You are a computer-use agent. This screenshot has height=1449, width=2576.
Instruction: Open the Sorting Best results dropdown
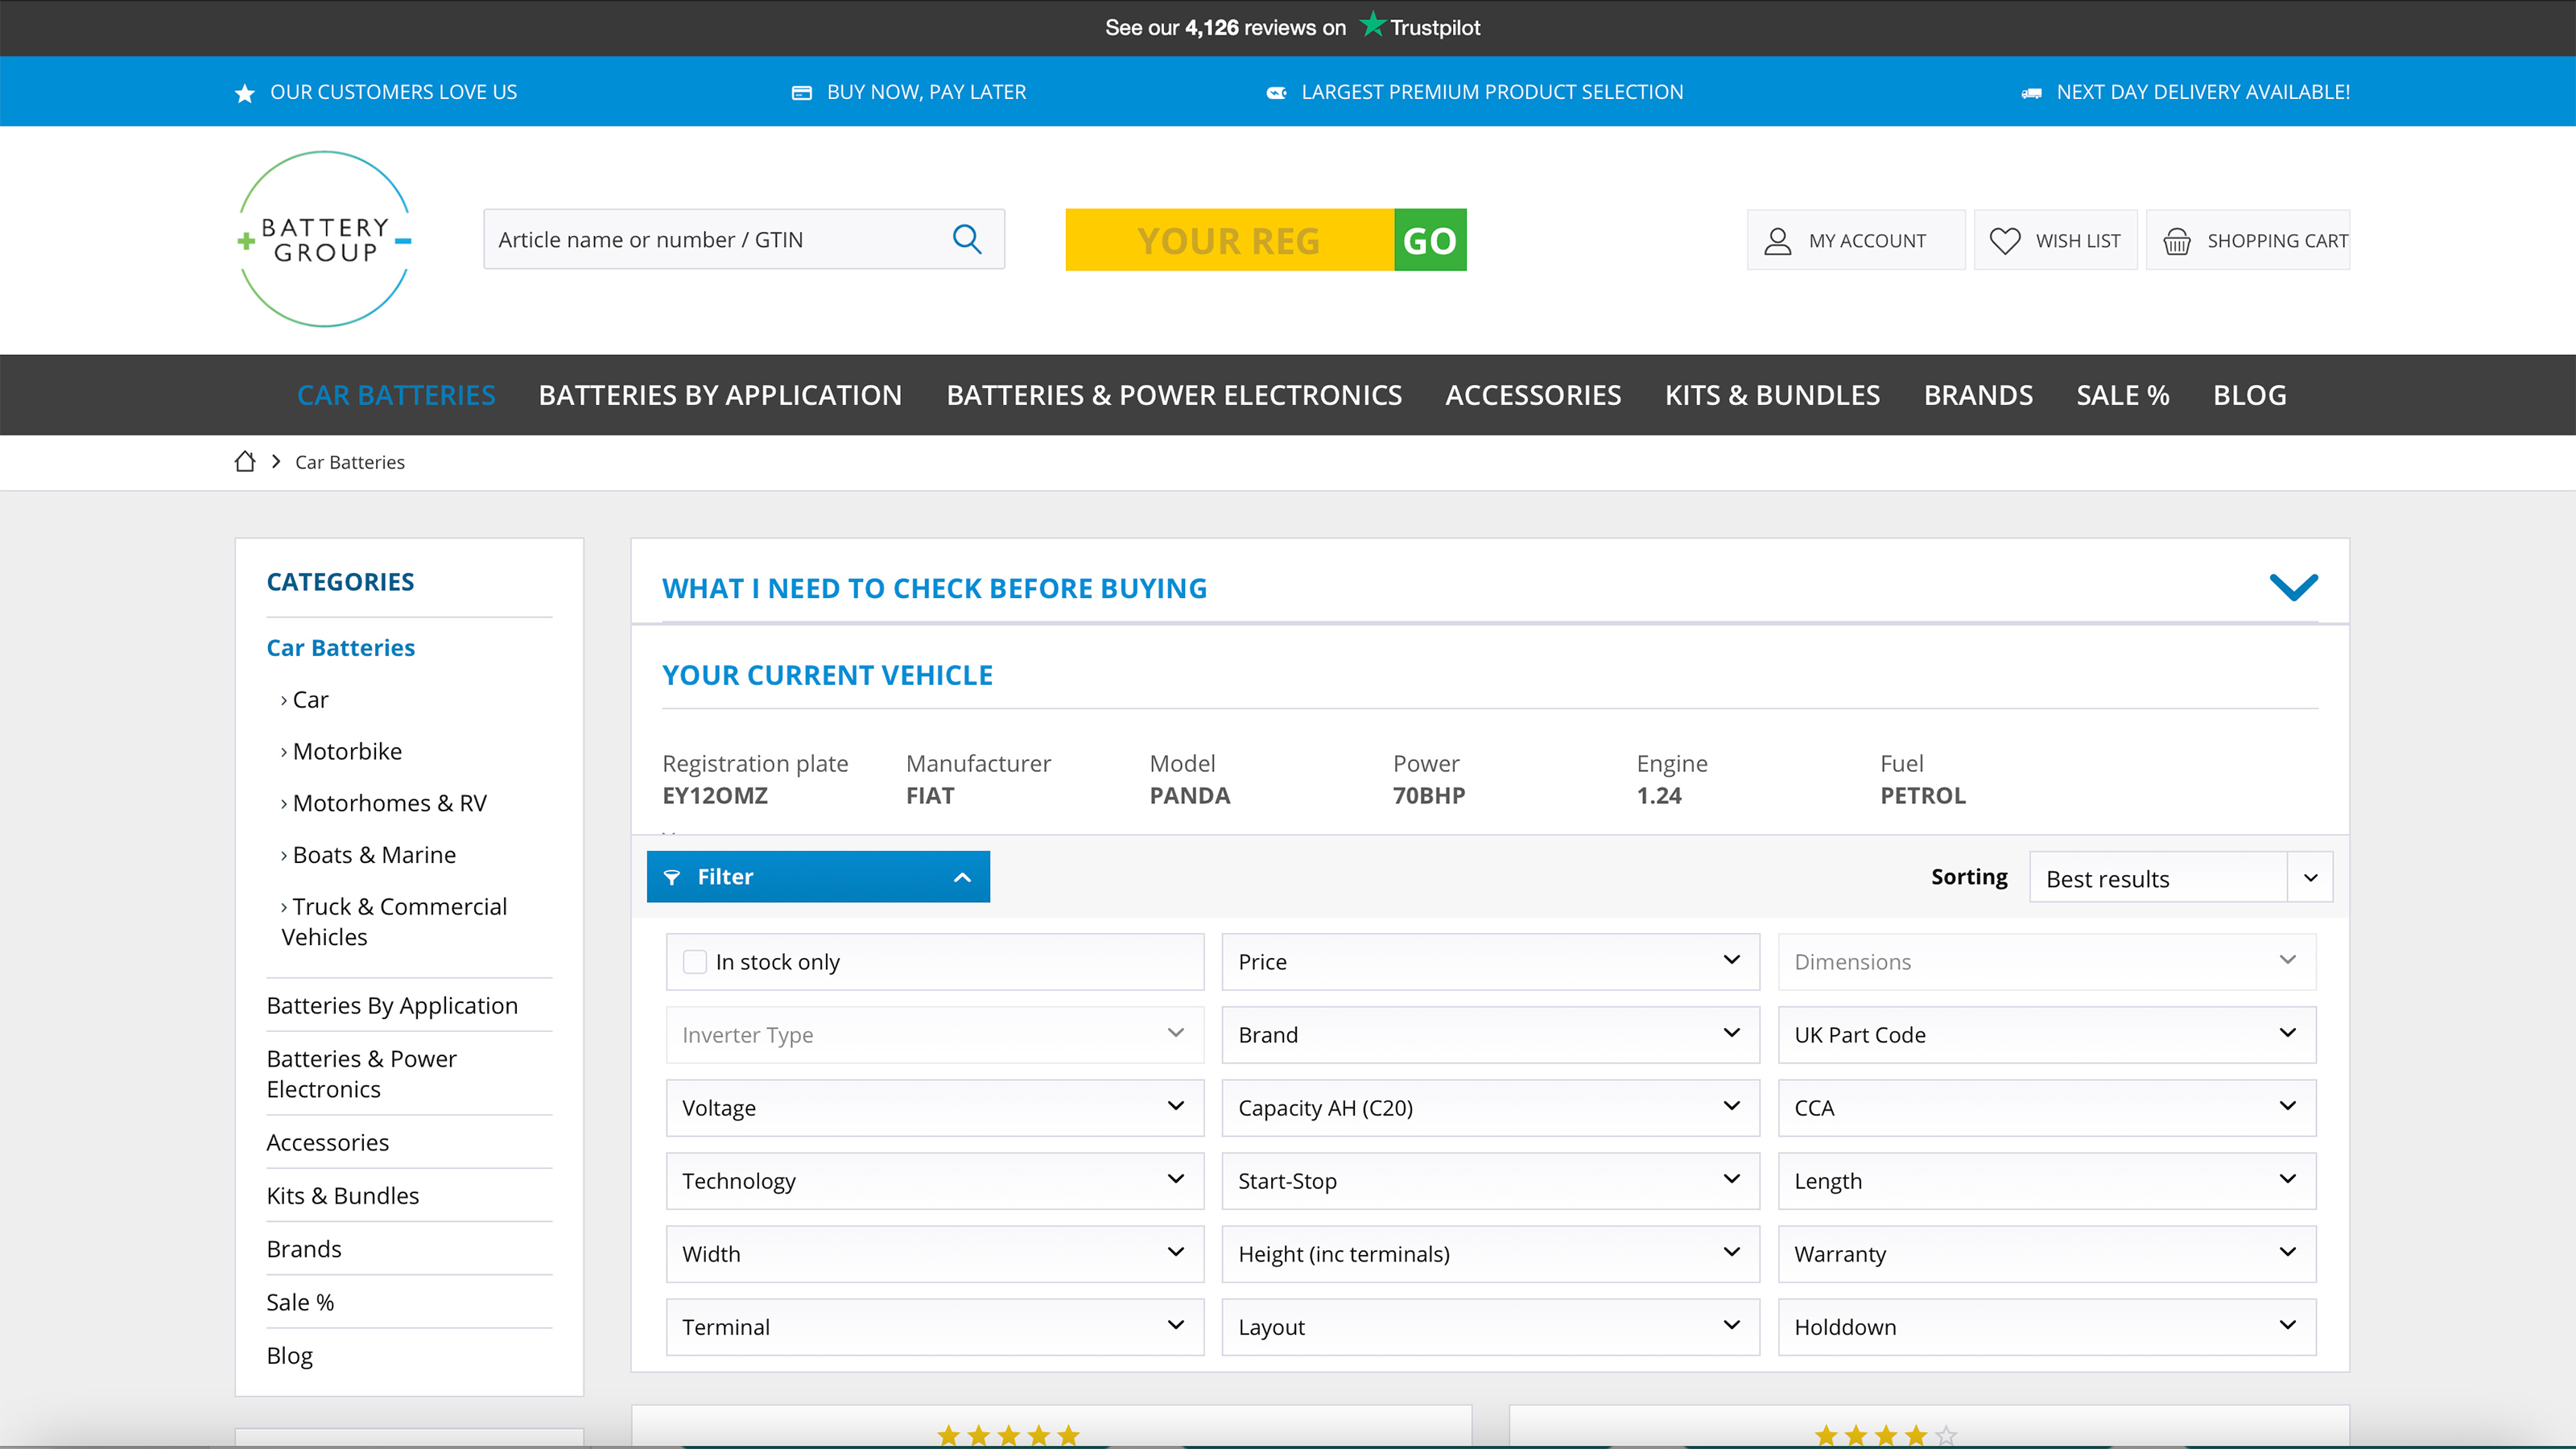pyautogui.click(x=2181, y=877)
